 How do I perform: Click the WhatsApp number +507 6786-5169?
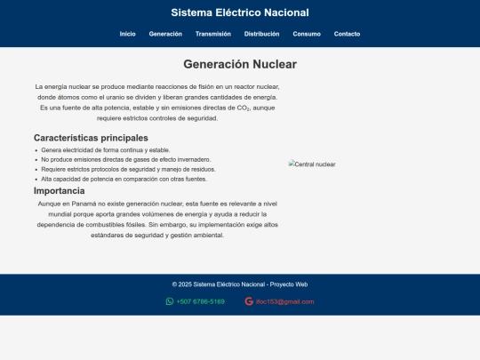pyautogui.click(x=201, y=301)
